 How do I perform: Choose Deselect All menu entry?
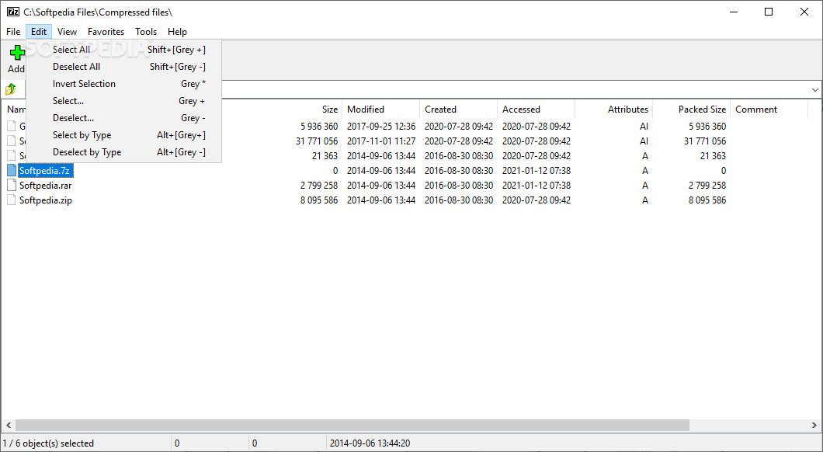pos(124,67)
